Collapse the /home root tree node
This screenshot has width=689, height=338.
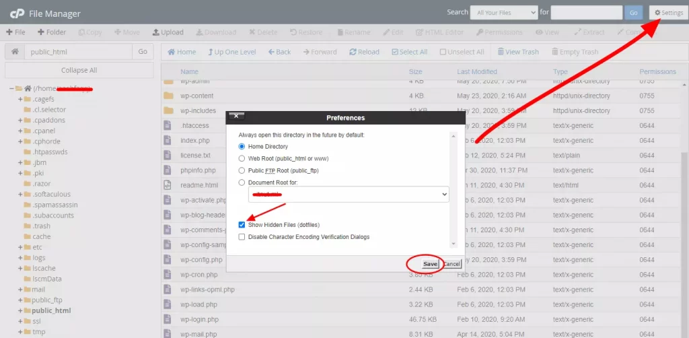pyautogui.click(x=11, y=88)
